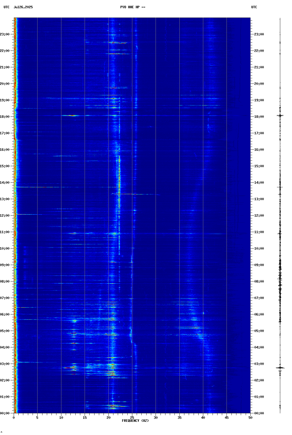Click the "UTC" label beside the date

[x=7, y=7]
